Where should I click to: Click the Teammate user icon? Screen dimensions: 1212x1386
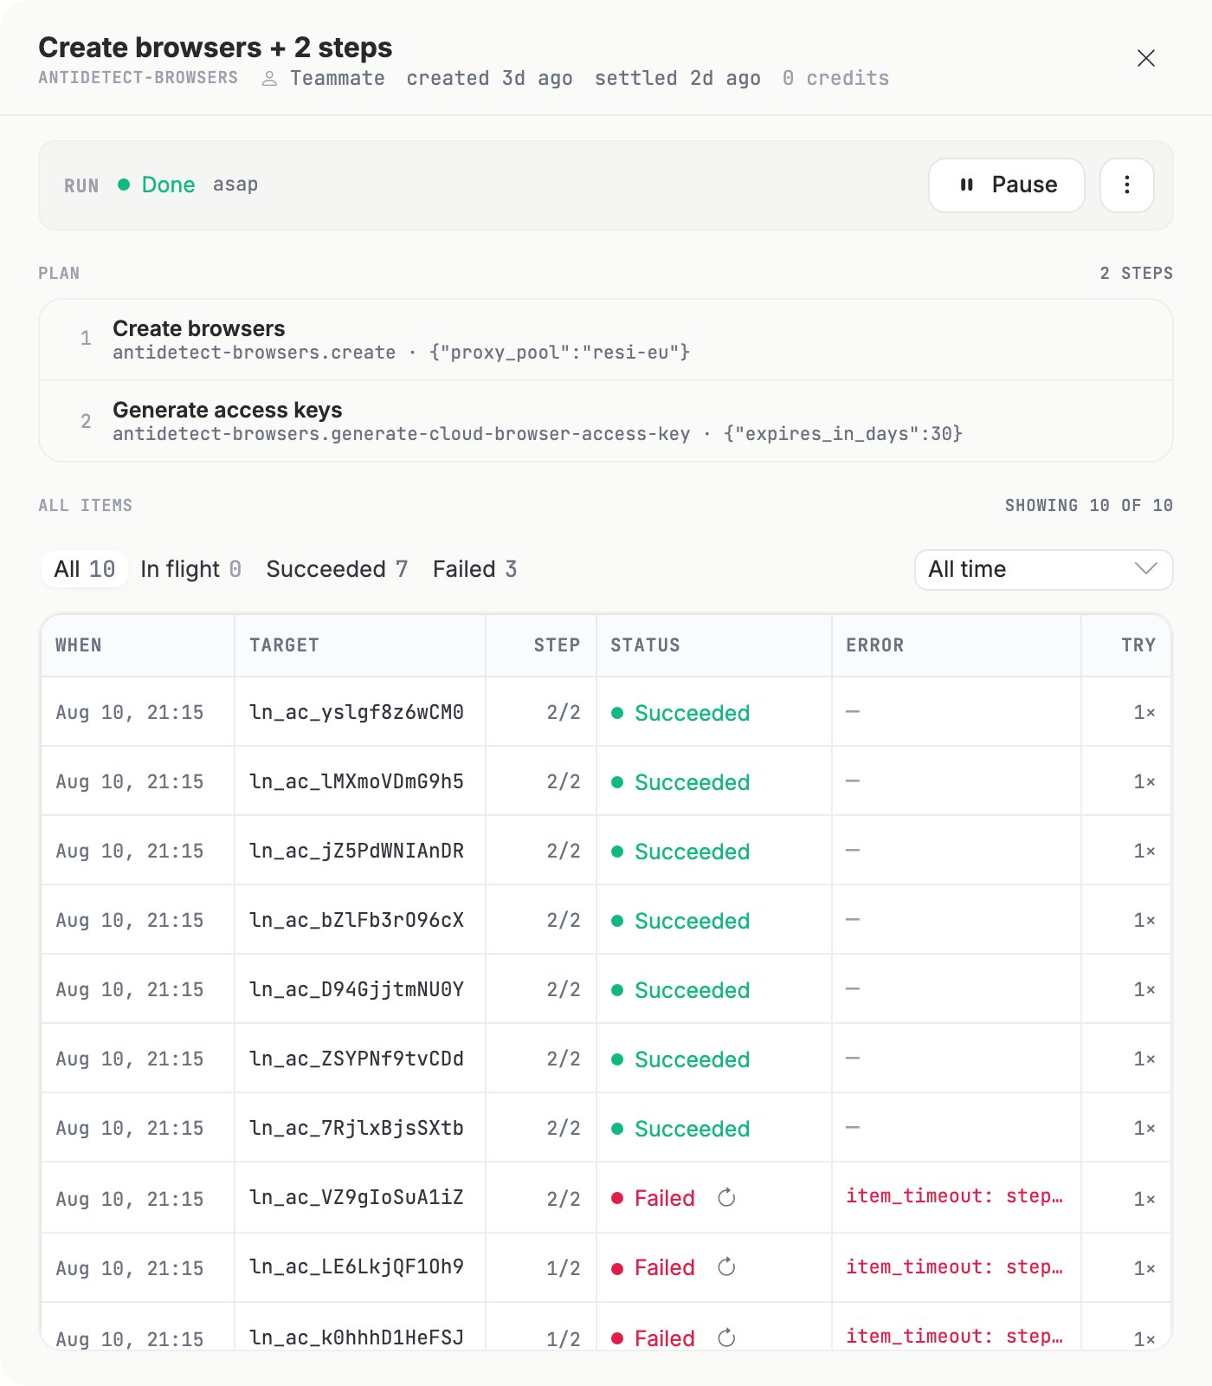point(269,79)
